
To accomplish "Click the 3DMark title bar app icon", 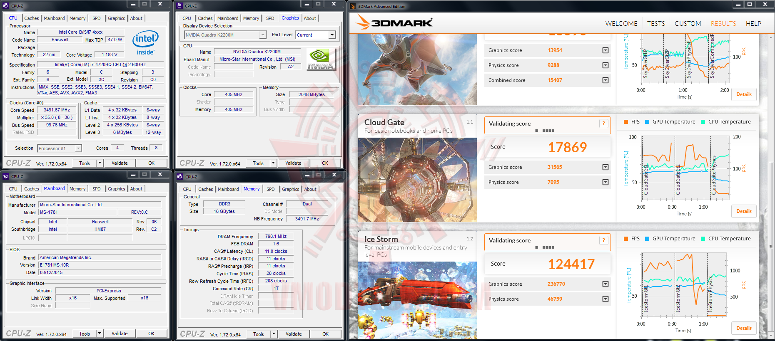I will click(353, 6).
